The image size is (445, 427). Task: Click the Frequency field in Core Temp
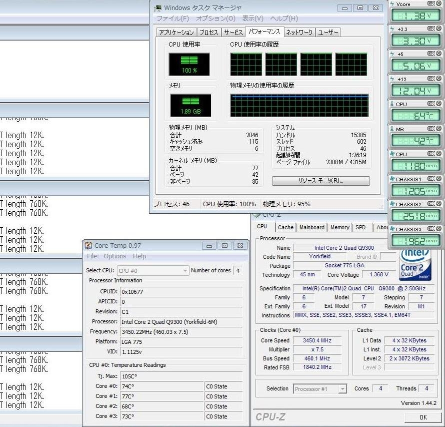tap(181, 332)
